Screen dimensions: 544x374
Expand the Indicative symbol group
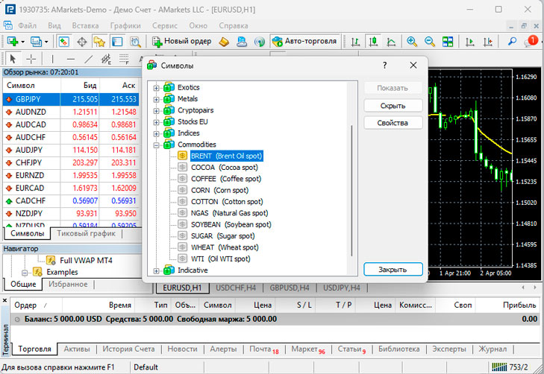[x=157, y=270]
